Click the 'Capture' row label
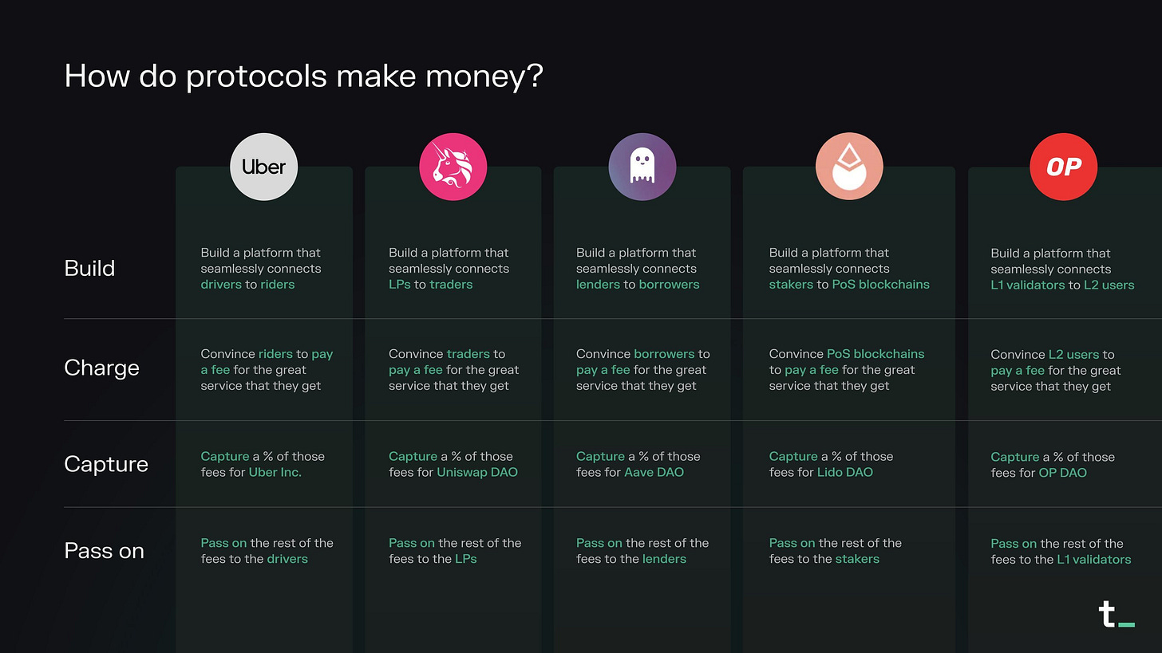Screen dimensions: 1162x653 (x=106, y=464)
